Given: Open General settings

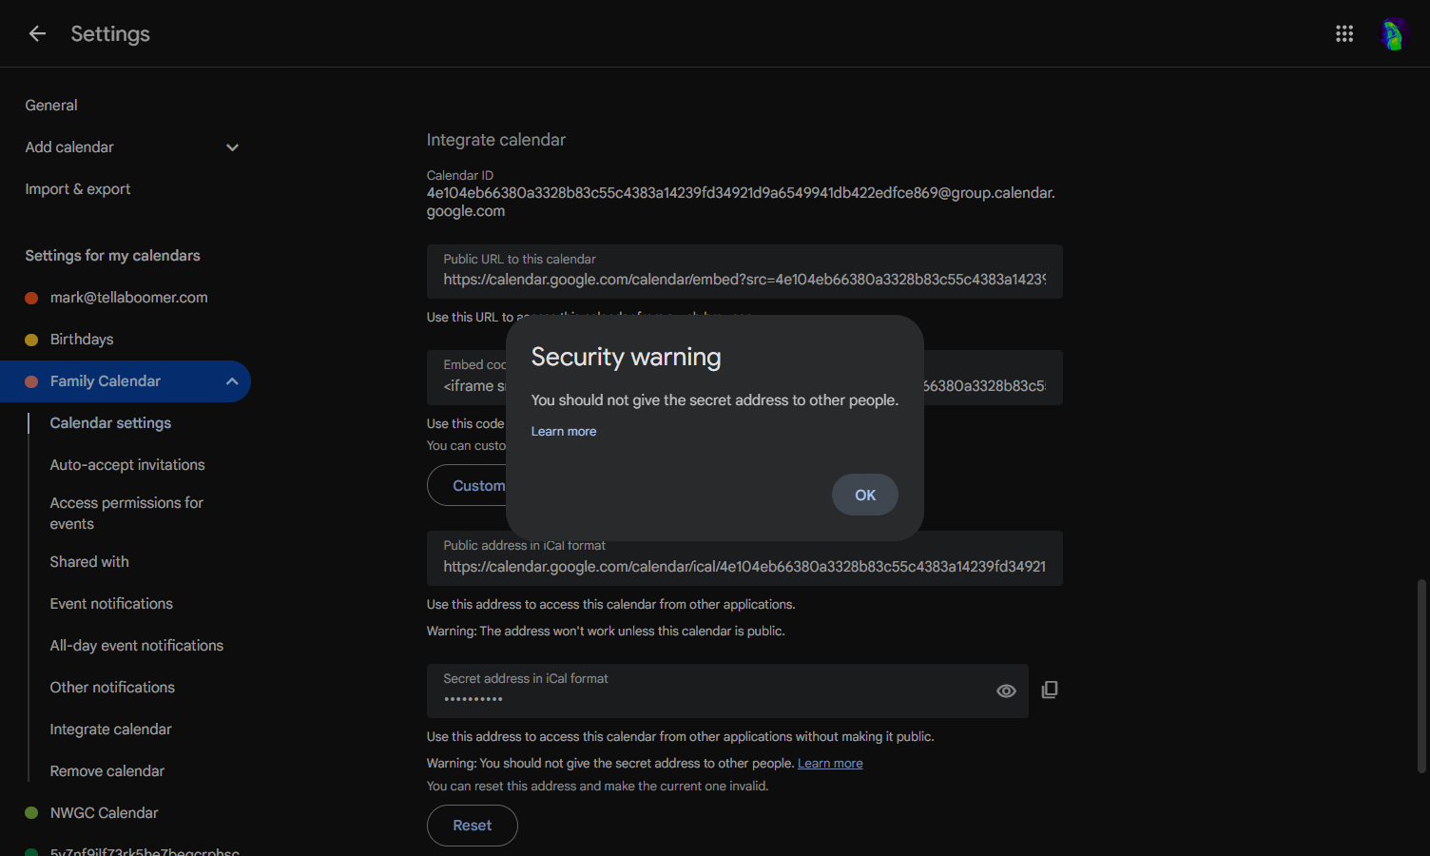Looking at the screenshot, I should 51,106.
